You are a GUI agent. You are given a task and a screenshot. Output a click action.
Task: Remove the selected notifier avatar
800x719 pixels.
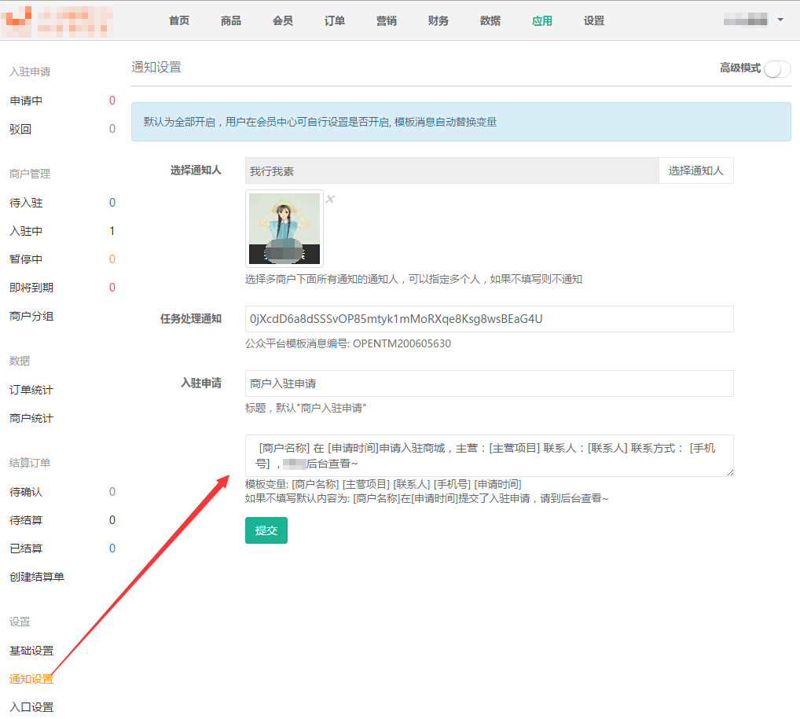(330, 199)
